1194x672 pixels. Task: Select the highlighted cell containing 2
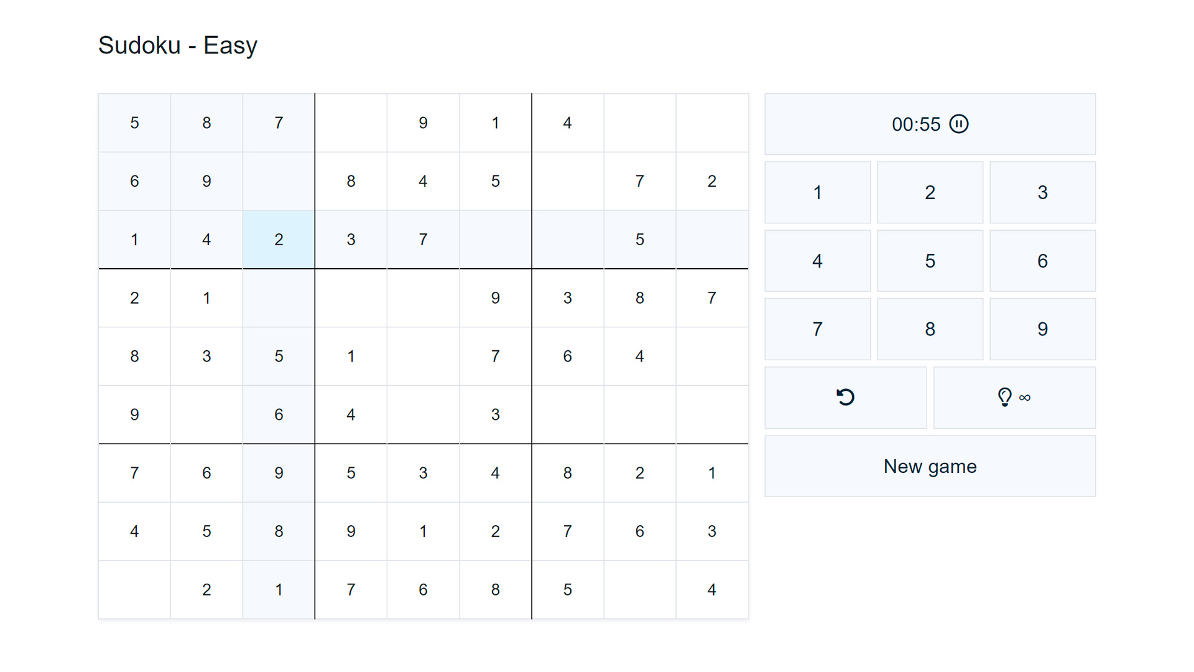pyautogui.click(x=278, y=239)
